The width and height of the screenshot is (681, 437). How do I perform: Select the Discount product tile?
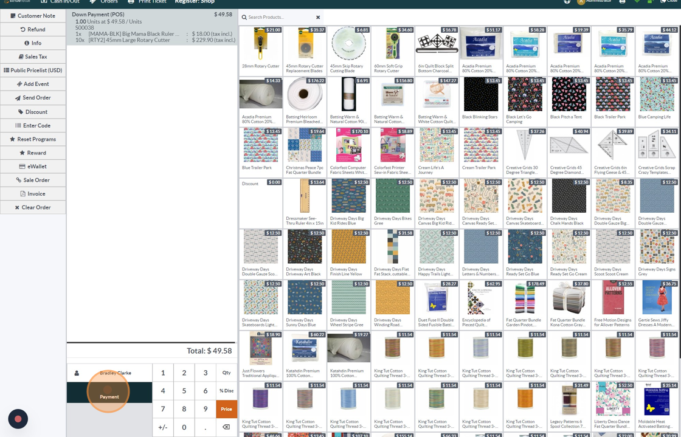point(261,203)
